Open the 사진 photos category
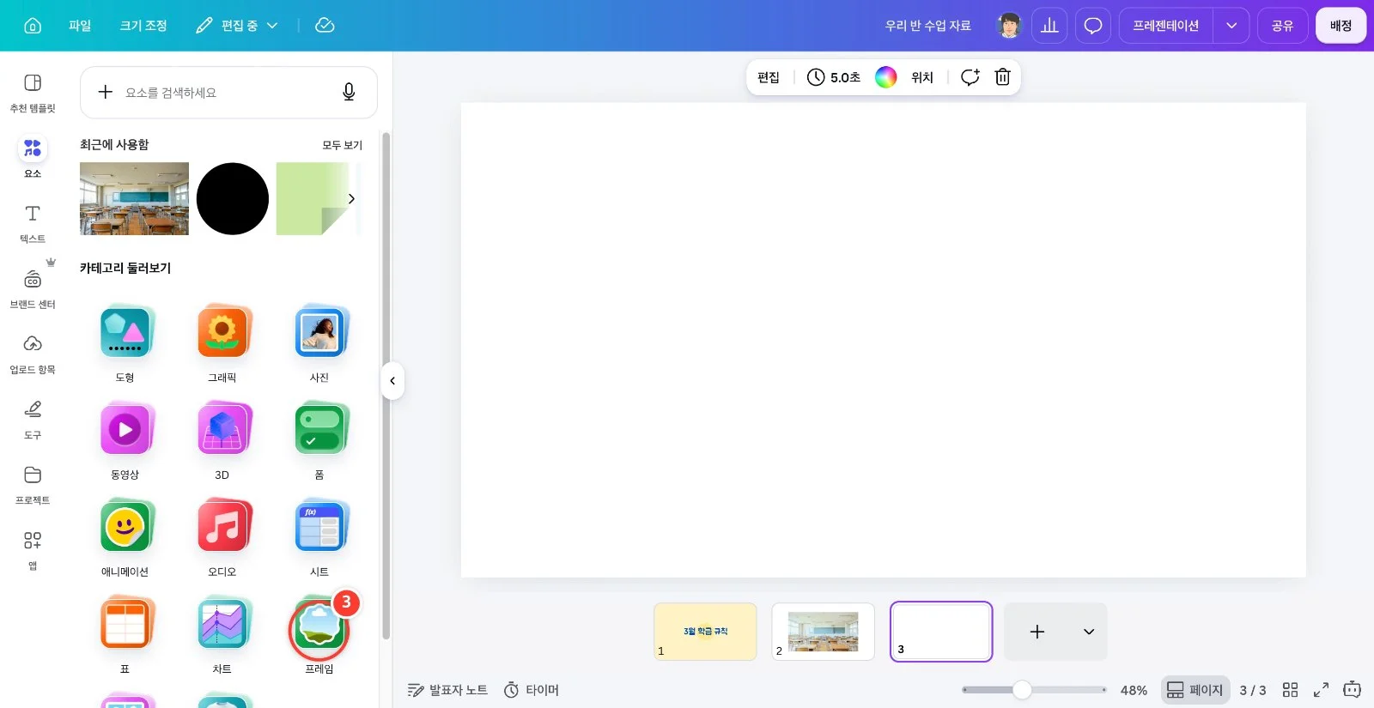This screenshot has width=1374, height=708. point(319,343)
